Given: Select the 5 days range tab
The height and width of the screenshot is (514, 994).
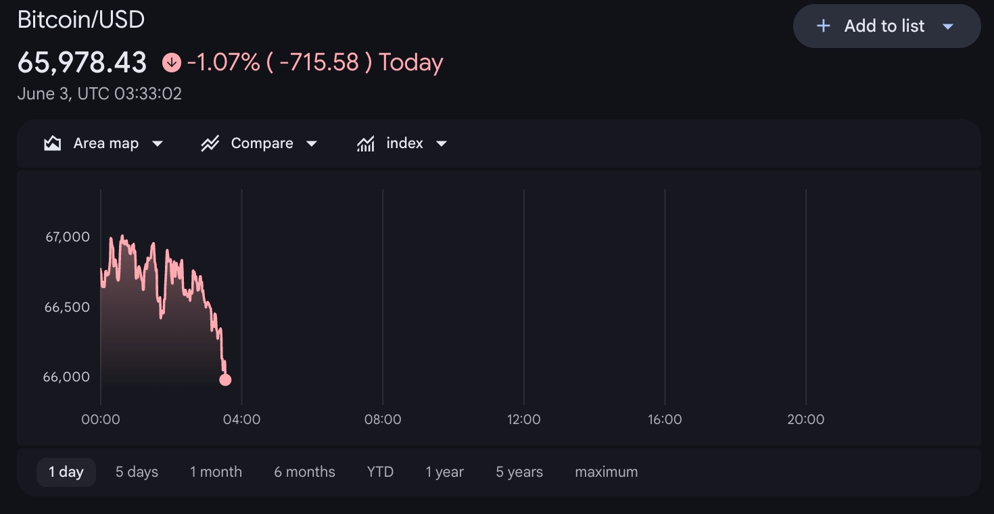Looking at the screenshot, I should 137,472.
